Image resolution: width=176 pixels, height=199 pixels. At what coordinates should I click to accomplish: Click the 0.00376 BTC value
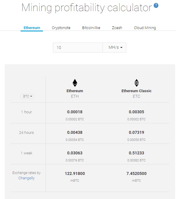click(x=75, y=160)
